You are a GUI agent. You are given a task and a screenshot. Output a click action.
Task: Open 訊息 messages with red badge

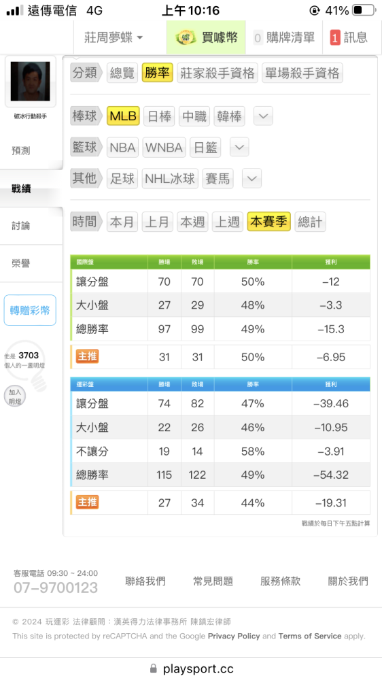pyautogui.click(x=349, y=37)
